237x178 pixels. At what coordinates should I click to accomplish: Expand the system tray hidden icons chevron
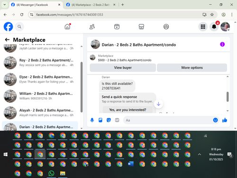coord(200,154)
